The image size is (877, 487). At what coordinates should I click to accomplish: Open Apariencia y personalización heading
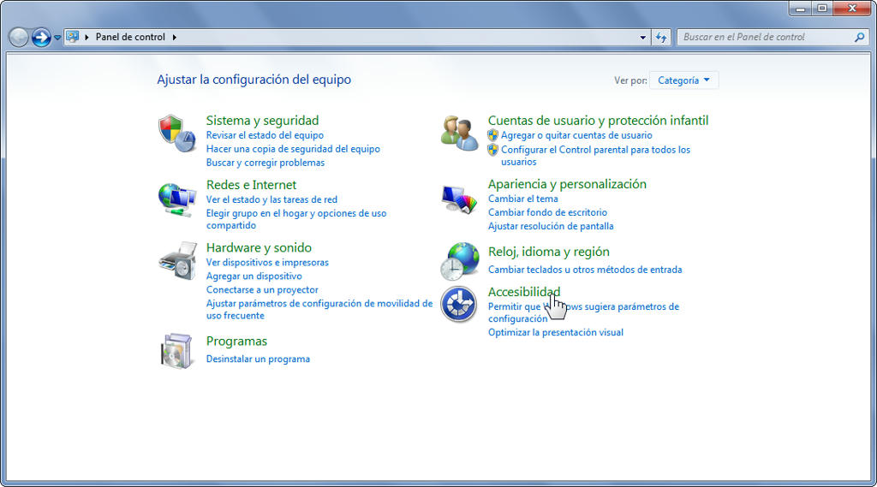click(567, 184)
